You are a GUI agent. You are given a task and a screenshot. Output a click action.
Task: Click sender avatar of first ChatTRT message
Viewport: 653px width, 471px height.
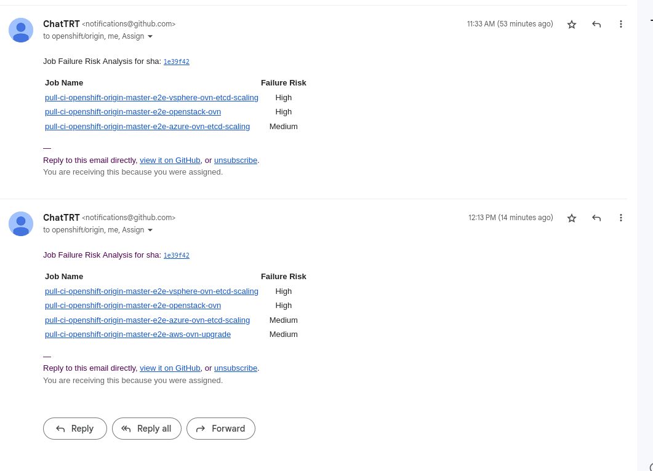[21, 30]
